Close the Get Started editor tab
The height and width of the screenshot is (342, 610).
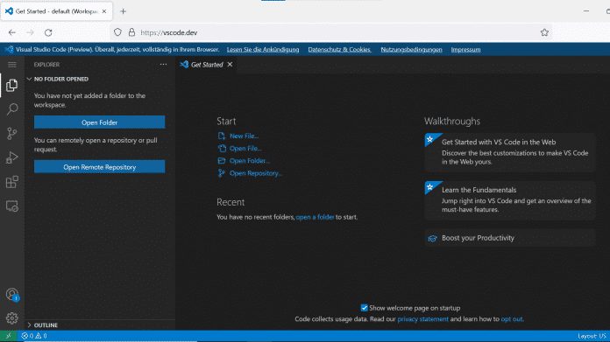point(230,65)
